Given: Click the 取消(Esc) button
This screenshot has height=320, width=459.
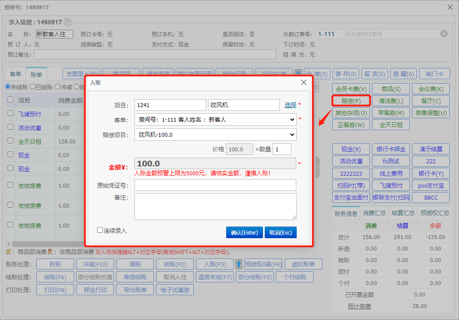Looking at the screenshot, I should point(280,233).
